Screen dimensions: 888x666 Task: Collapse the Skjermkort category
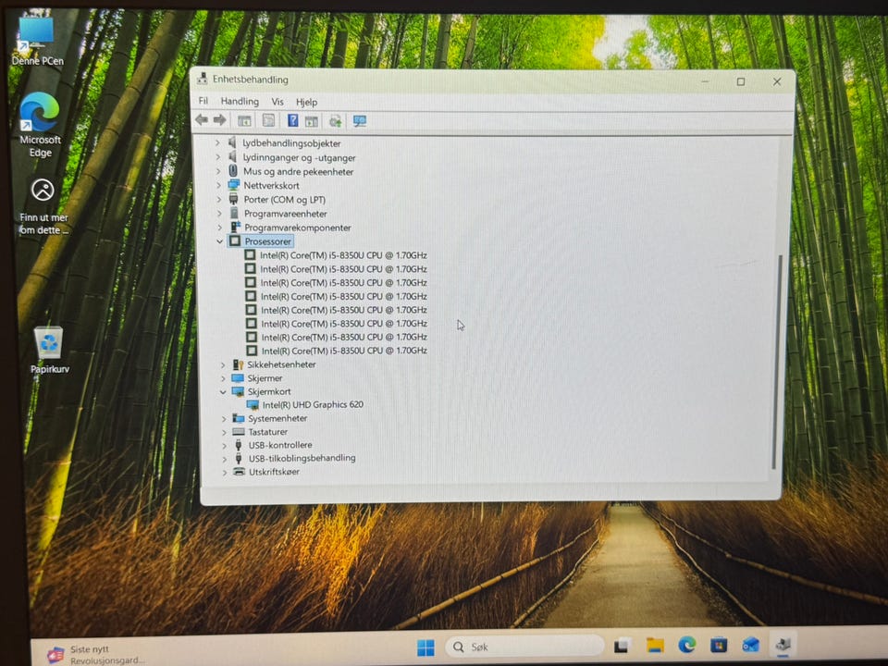pos(223,392)
